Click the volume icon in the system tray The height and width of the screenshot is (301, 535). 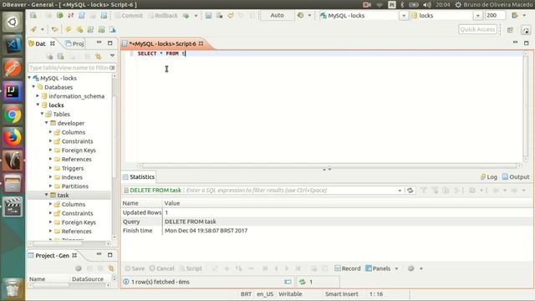click(x=427, y=5)
